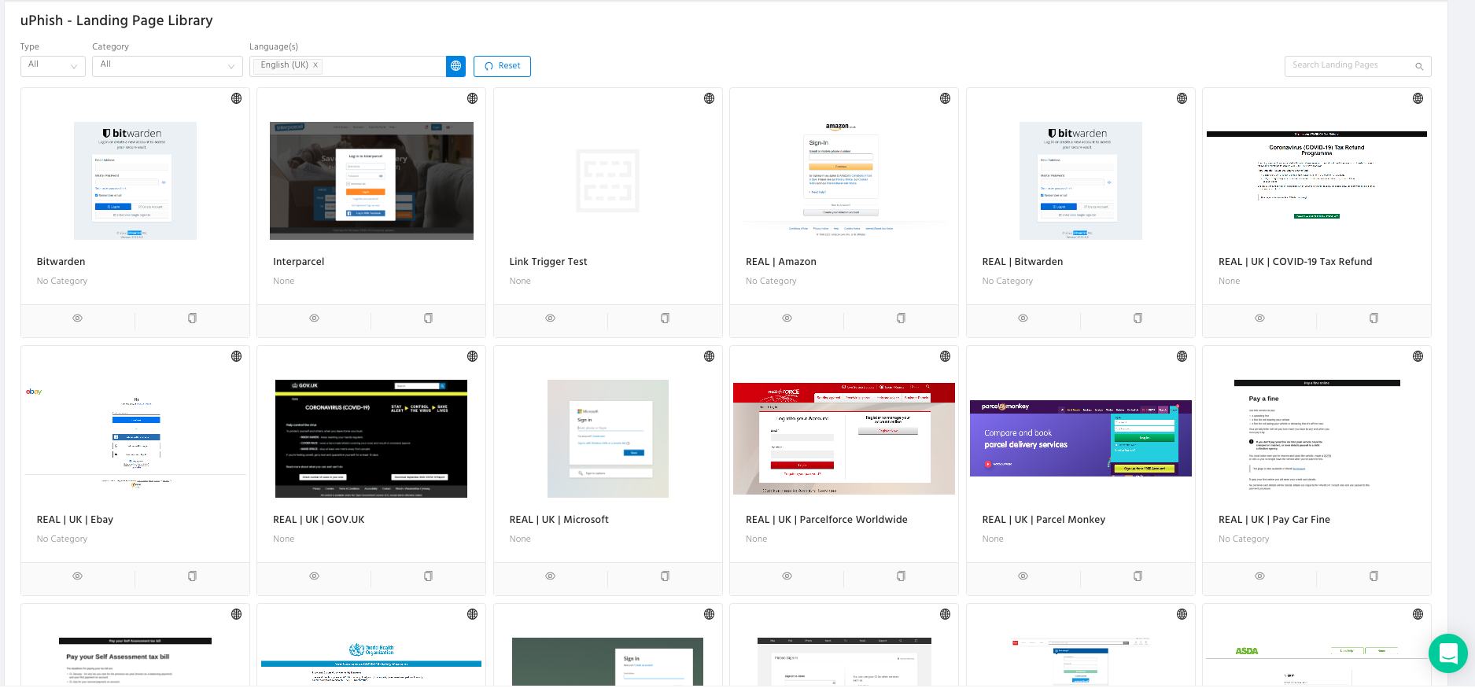Preview REAL | Amazon page (eye icon)
The image size is (1475, 688).
pos(787,318)
